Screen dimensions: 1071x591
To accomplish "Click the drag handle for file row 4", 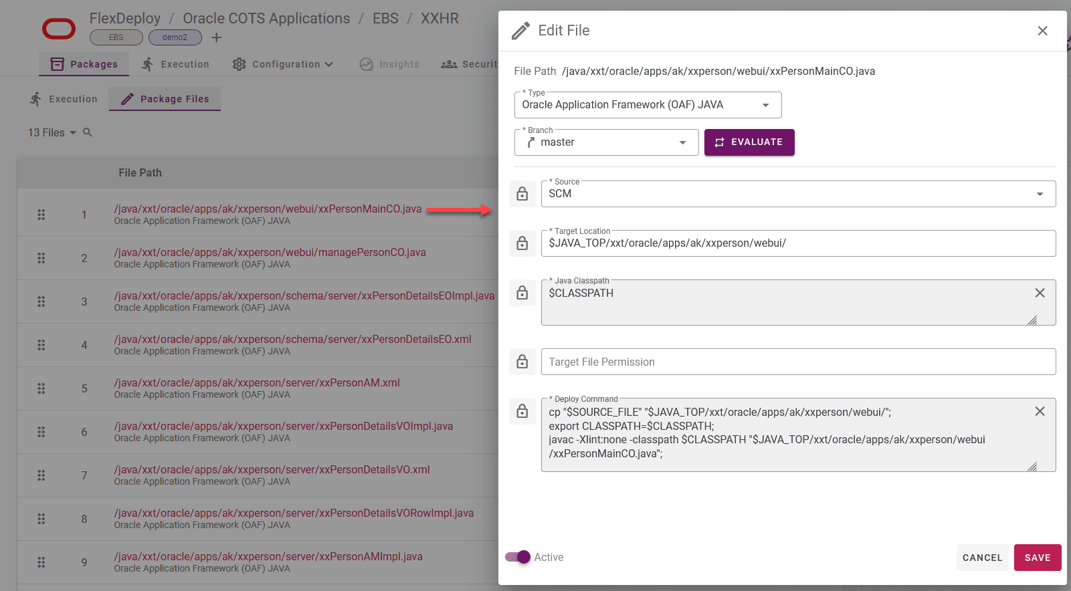I will tap(41, 345).
